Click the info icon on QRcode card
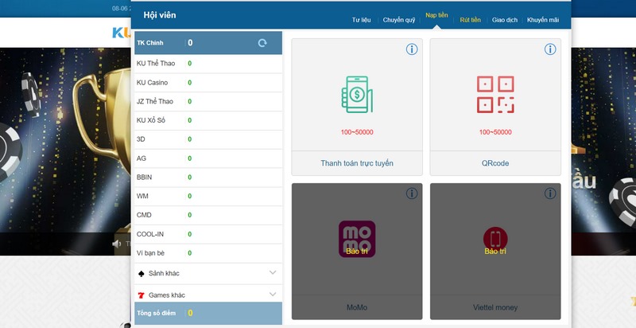 pos(550,49)
